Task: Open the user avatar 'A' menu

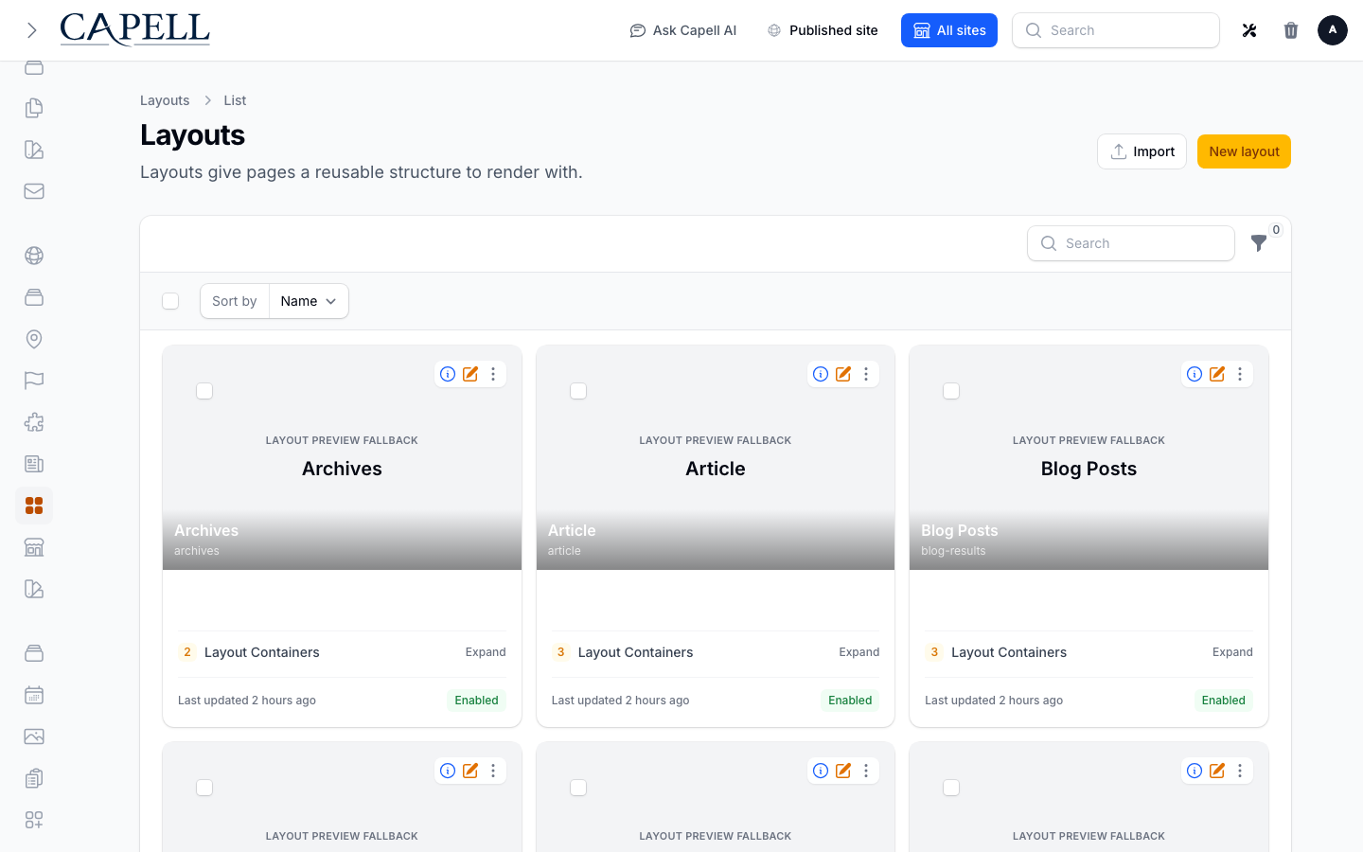Action: [x=1333, y=30]
